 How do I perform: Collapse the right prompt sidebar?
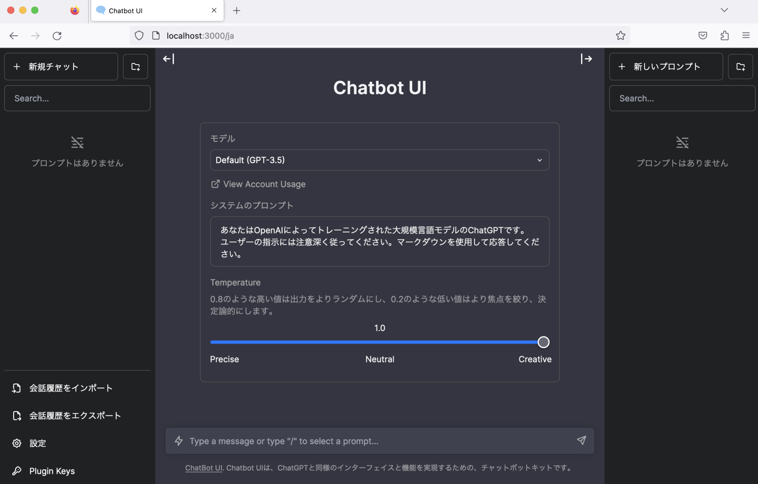pos(587,58)
